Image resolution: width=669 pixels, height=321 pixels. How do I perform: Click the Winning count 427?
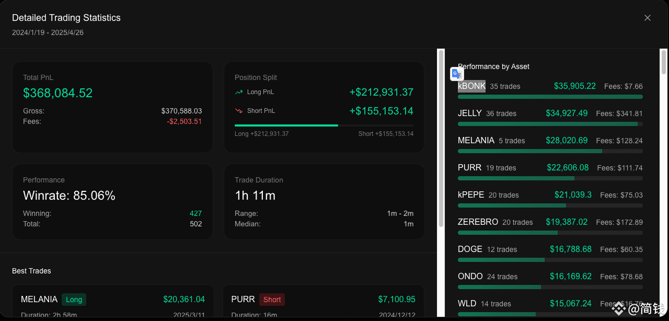(x=195, y=213)
